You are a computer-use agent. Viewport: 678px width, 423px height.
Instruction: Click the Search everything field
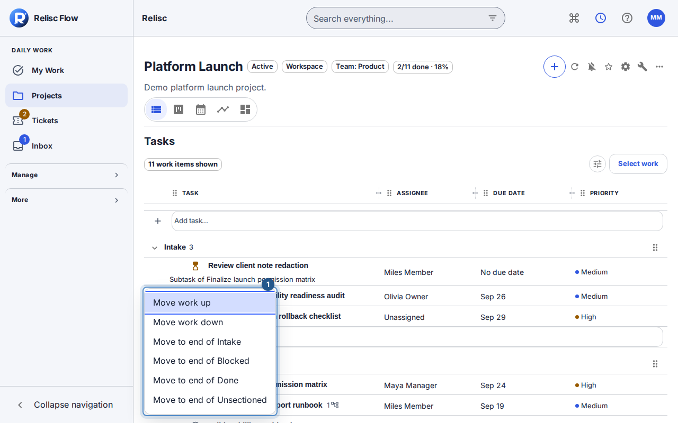point(406,18)
